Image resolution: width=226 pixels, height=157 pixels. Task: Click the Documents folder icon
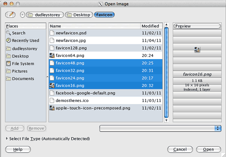coord(8,78)
